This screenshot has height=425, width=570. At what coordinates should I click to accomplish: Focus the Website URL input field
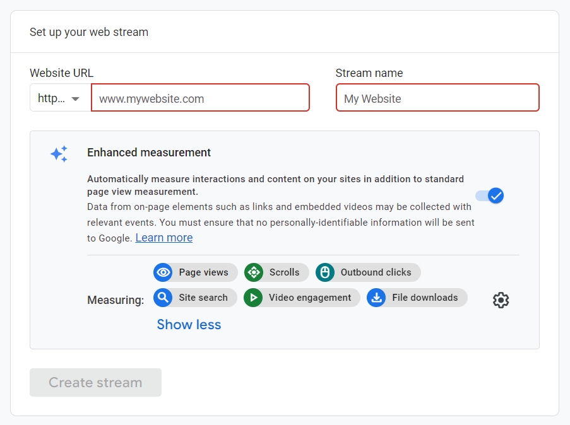[x=201, y=98]
